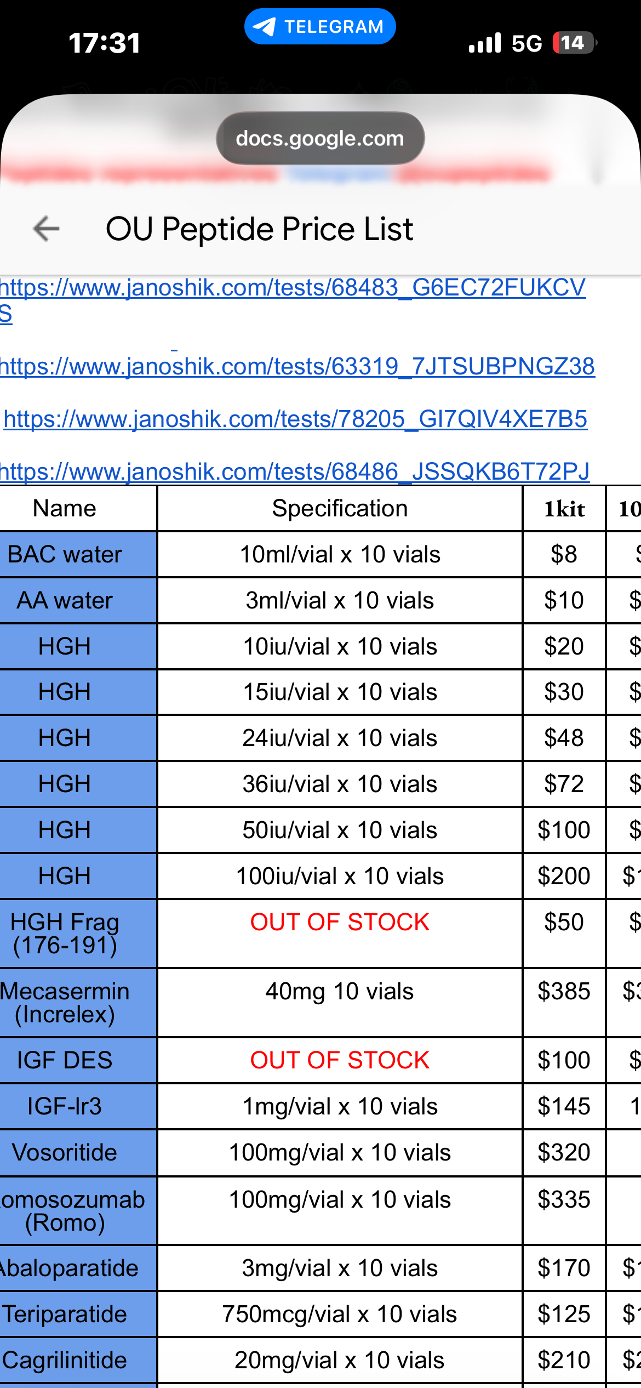Tap the 17:31 status bar clock
Image resolution: width=641 pixels, height=1388 pixels.
pos(104,43)
